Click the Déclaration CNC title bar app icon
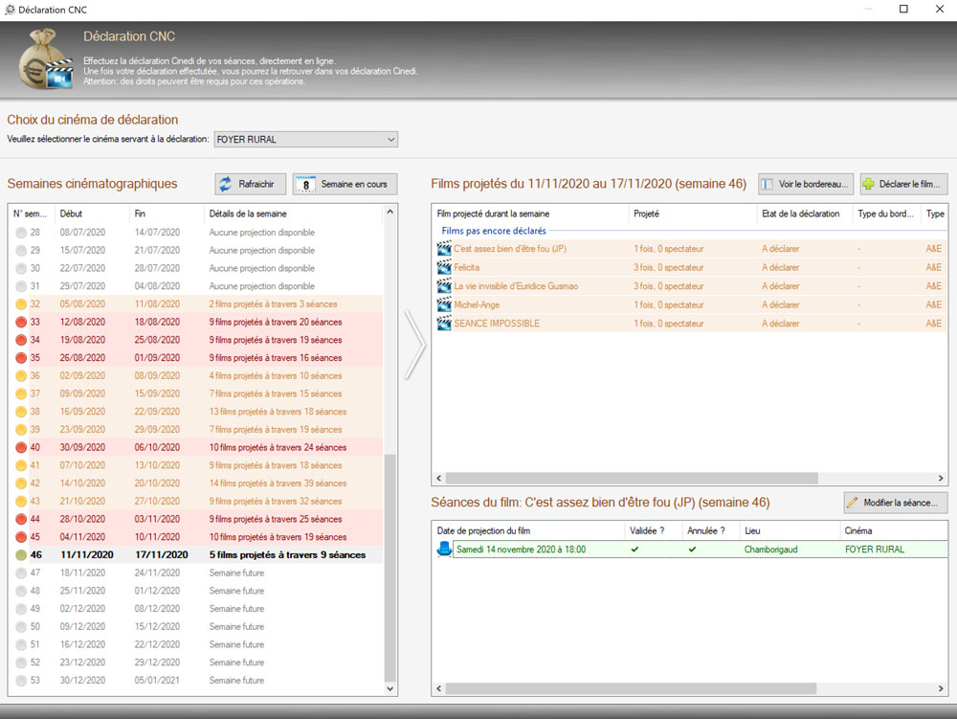The height and width of the screenshot is (719, 957). point(10,10)
